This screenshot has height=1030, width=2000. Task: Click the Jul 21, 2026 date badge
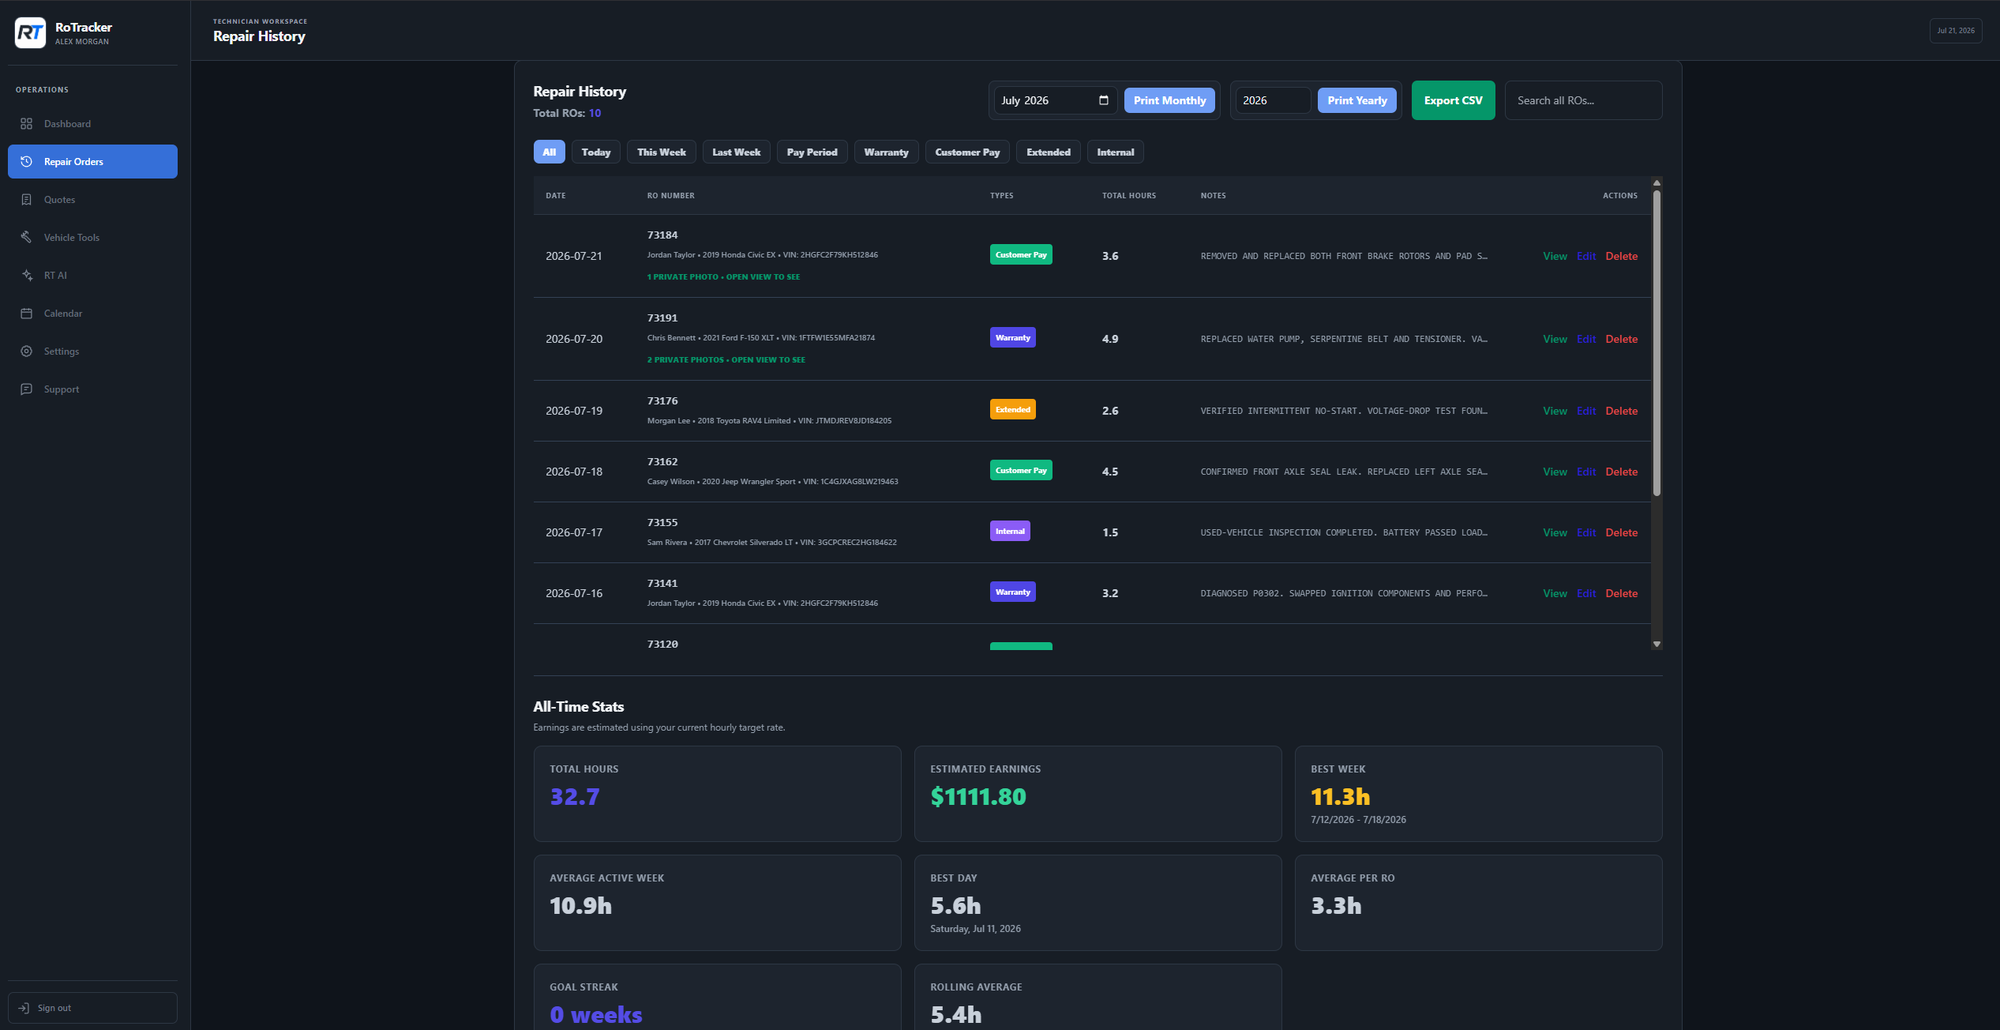pyautogui.click(x=1955, y=31)
